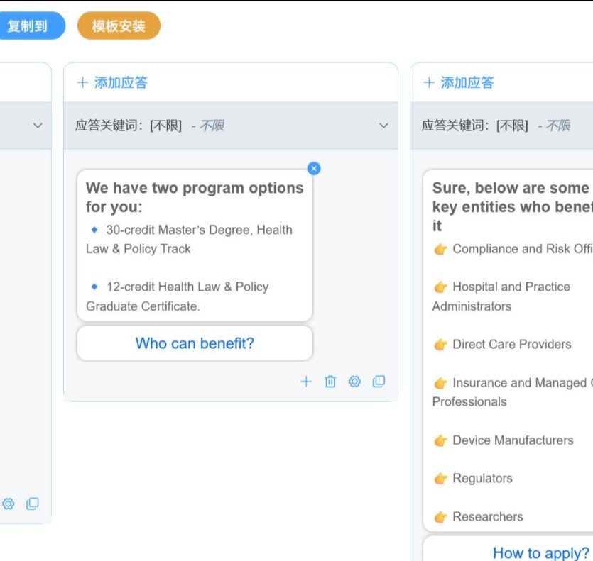Click the orange 模板安装 button

click(119, 26)
